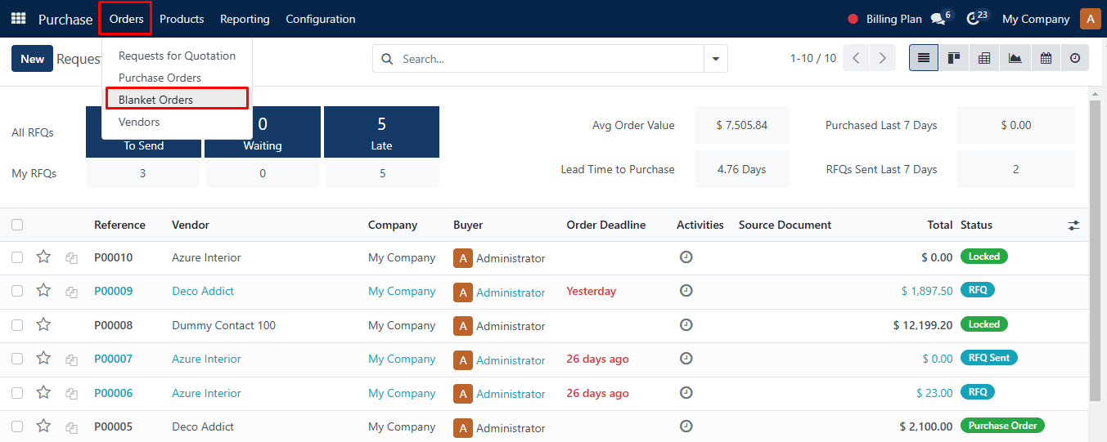This screenshot has width=1107, height=442.
Task: Star the P00007 order as favorite
Action: [x=43, y=359]
